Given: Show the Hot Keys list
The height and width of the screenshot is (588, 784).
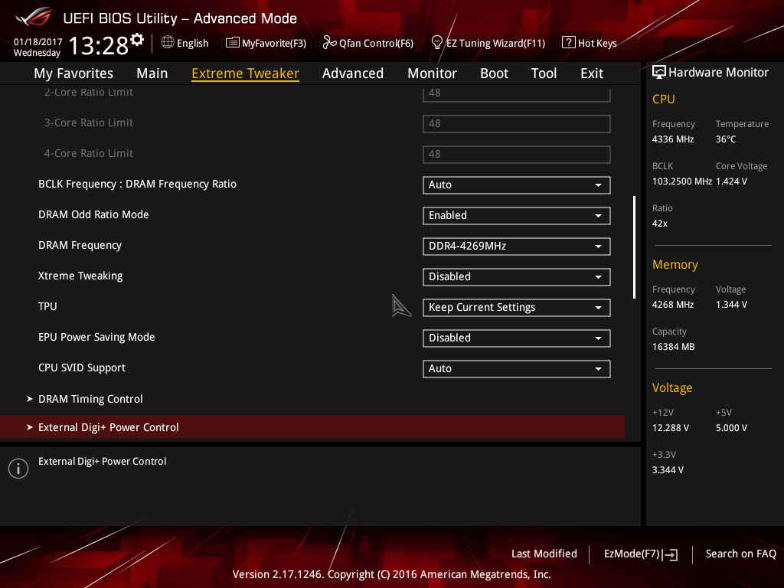Looking at the screenshot, I should point(590,43).
